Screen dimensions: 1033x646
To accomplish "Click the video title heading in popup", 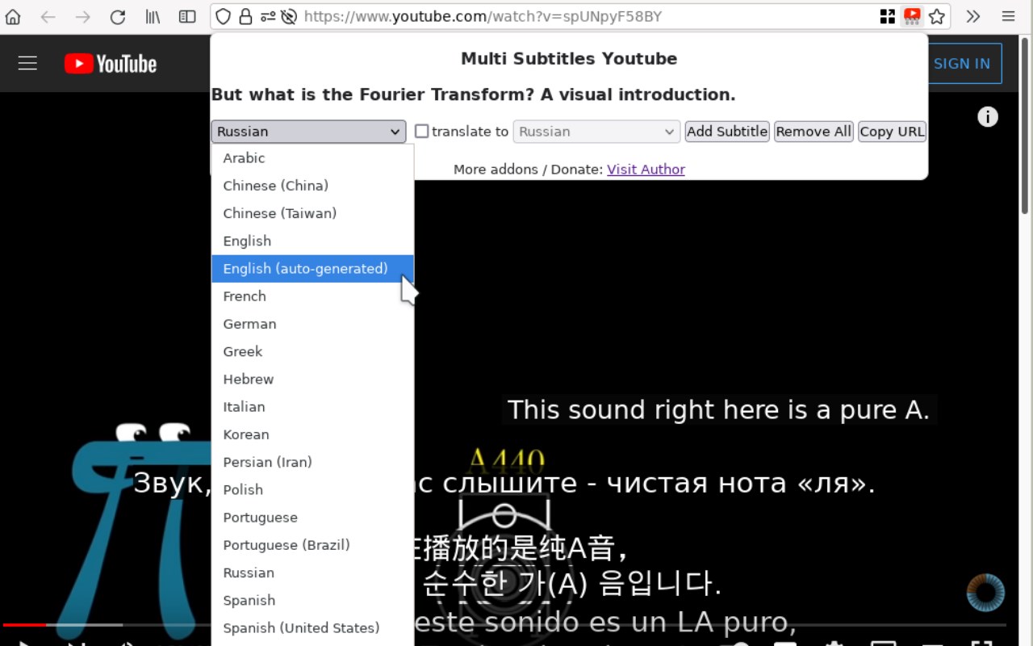I will [x=473, y=94].
